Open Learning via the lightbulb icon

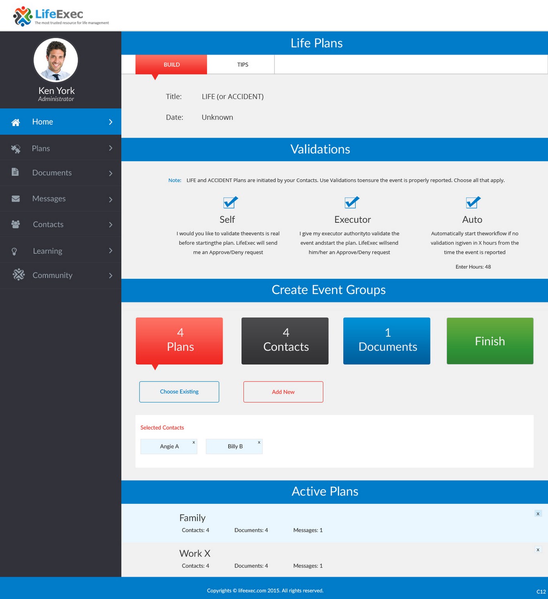15,250
